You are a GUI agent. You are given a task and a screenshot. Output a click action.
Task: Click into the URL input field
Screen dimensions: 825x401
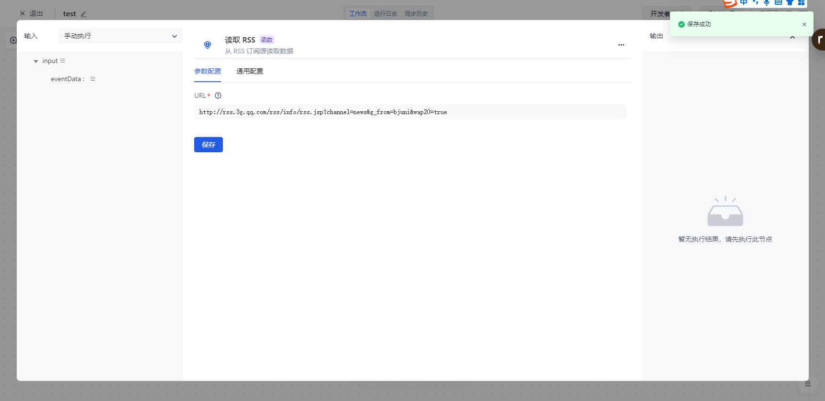(x=410, y=112)
